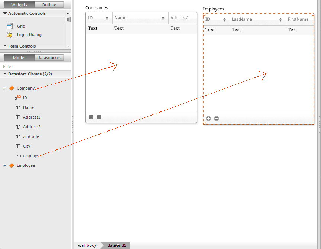Collapse the Automatic Controls section
Screen dimensions: 321x249
(x=5, y=13)
